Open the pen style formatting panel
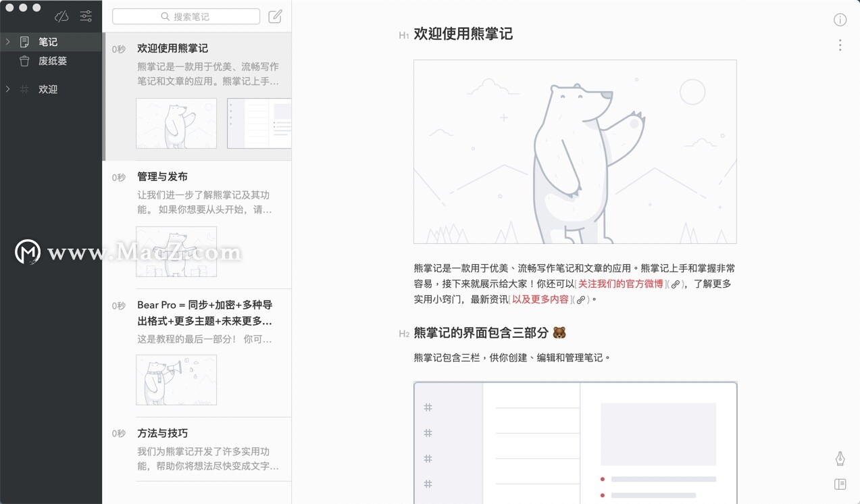The width and height of the screenshot is (860, 504). [840, 459]
